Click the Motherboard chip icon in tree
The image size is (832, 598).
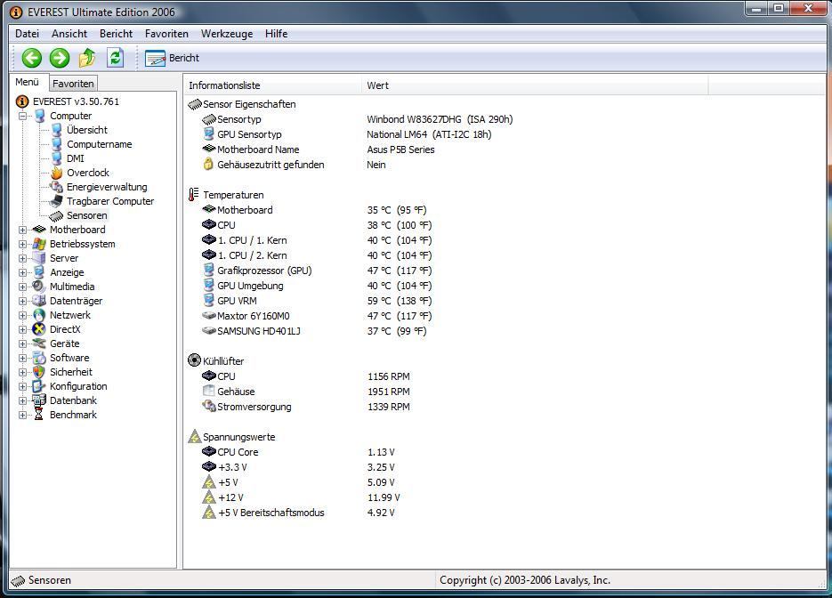click(x=39, y=230)
